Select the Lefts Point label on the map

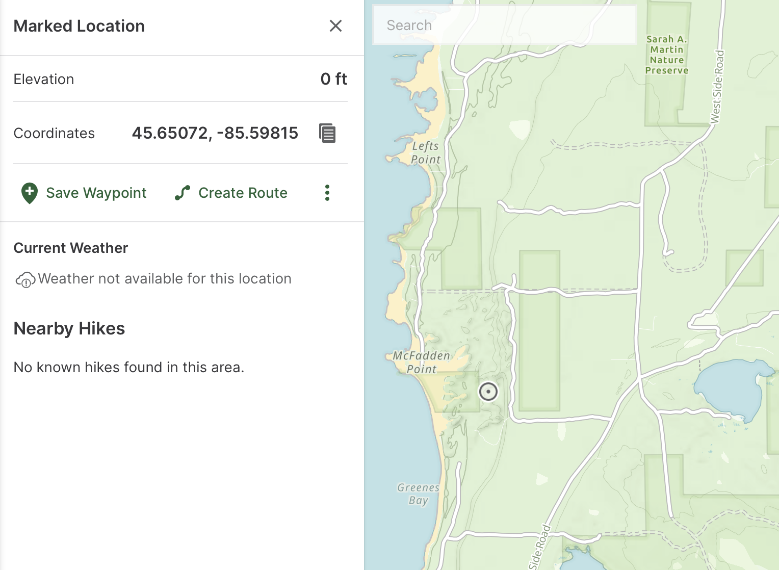425,153
